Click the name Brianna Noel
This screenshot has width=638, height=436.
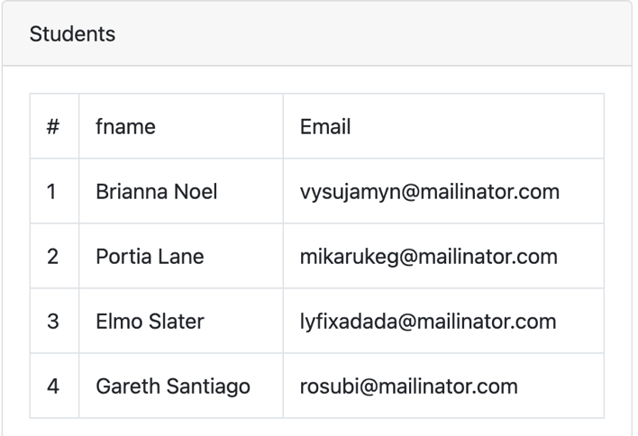click(156, 192)
